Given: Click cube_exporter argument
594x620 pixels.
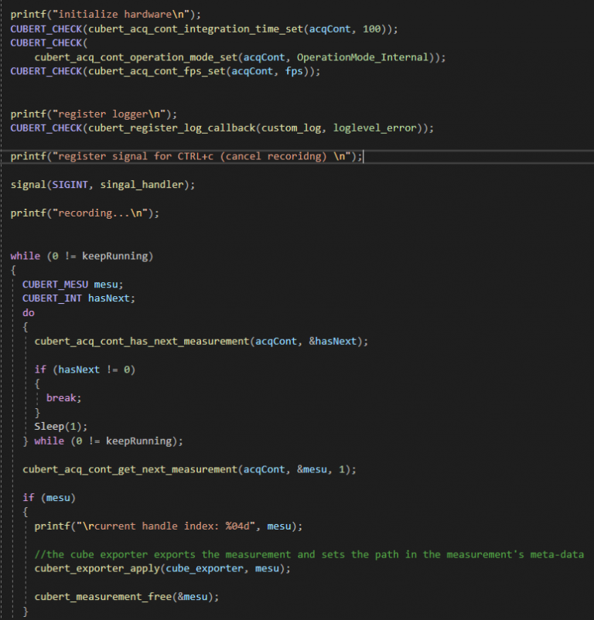Looking at the screenshot, I should (x=204, y=569).
